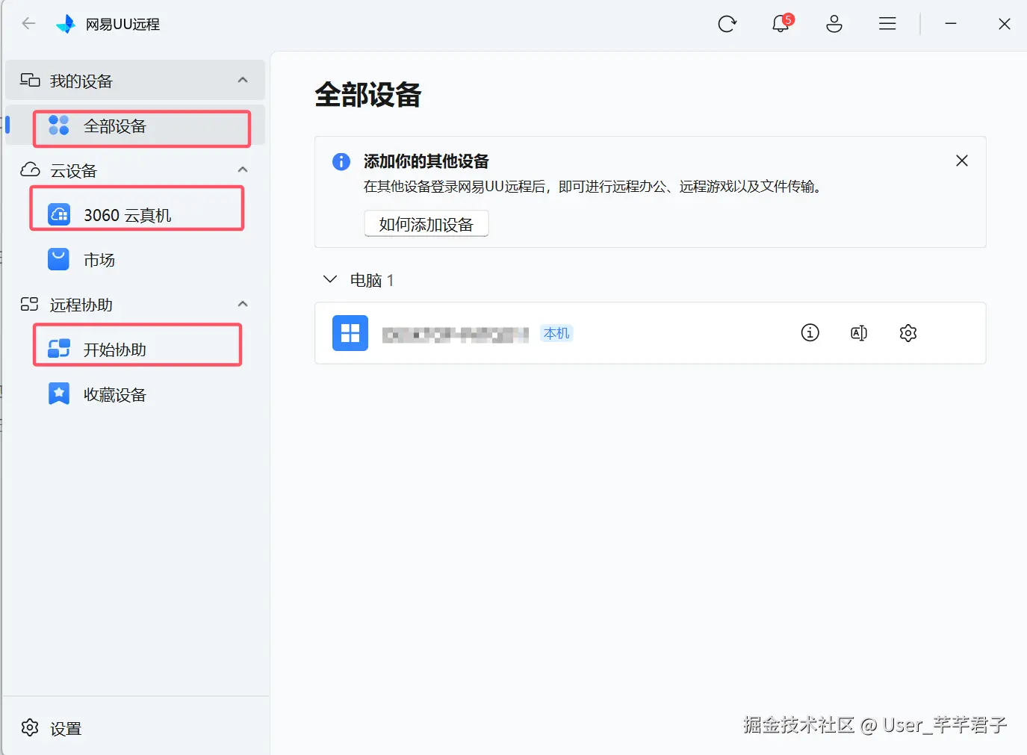Open device settings gear in device row
This screenshot has height=755, width=1027.
pyautogui.click(x=908, y=333)
